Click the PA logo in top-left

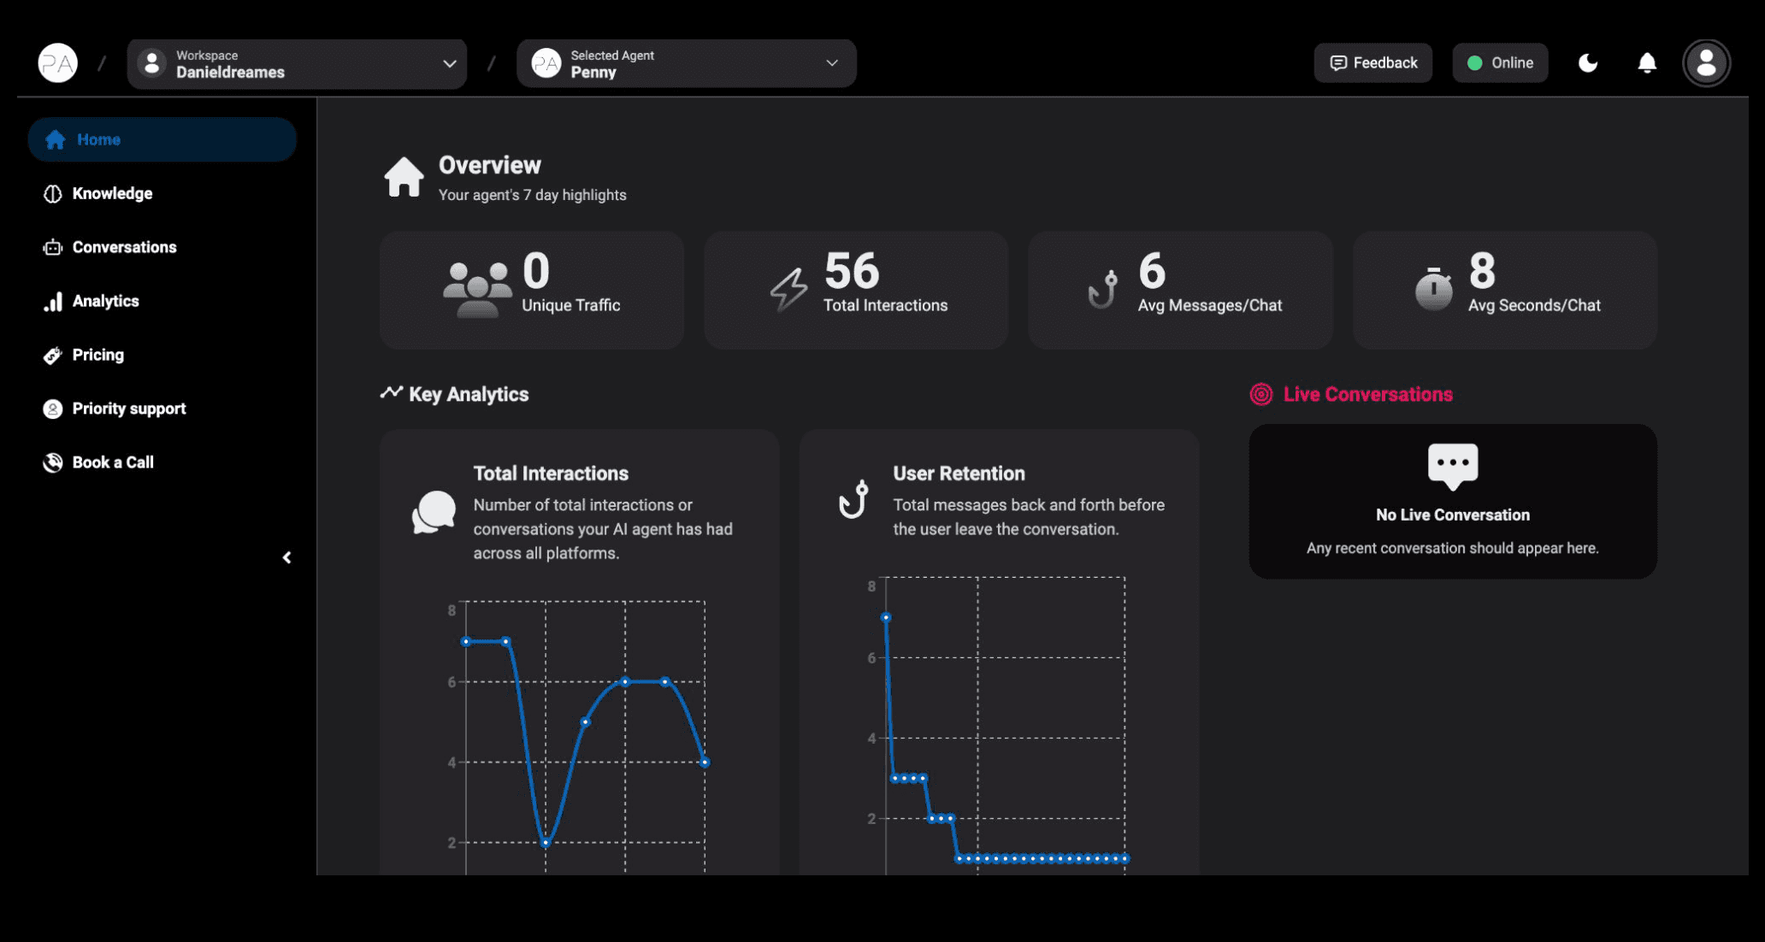pyautogui.click(x=58, y=63)
